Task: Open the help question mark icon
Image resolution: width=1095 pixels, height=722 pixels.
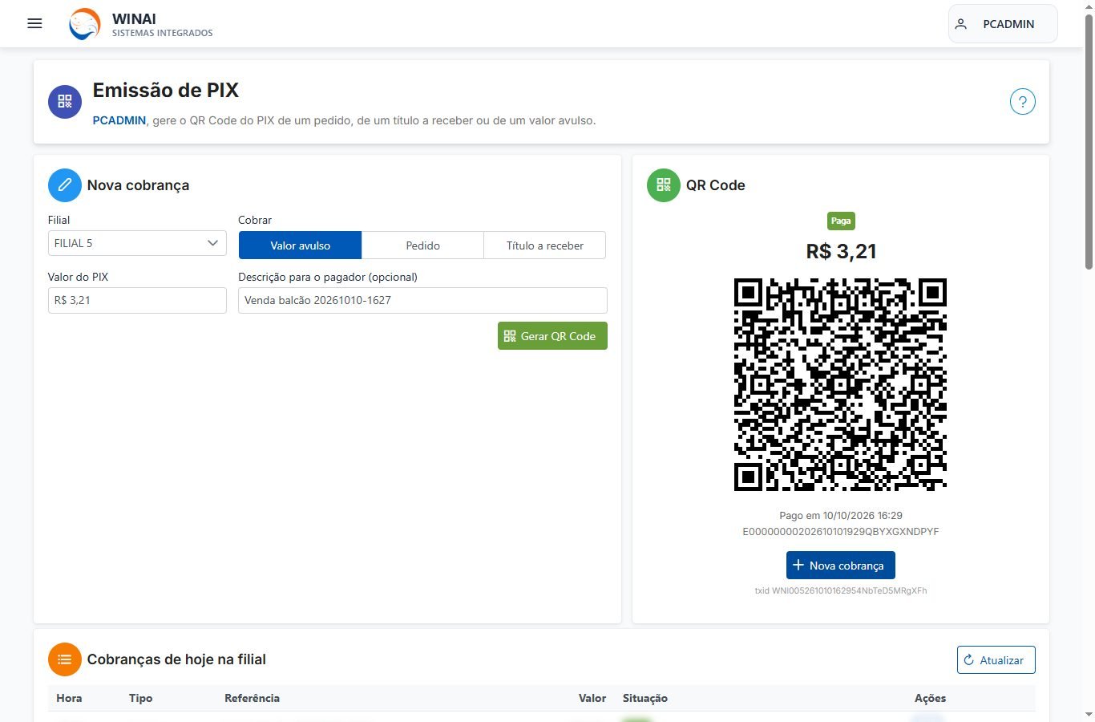Action: (1022, 102)
